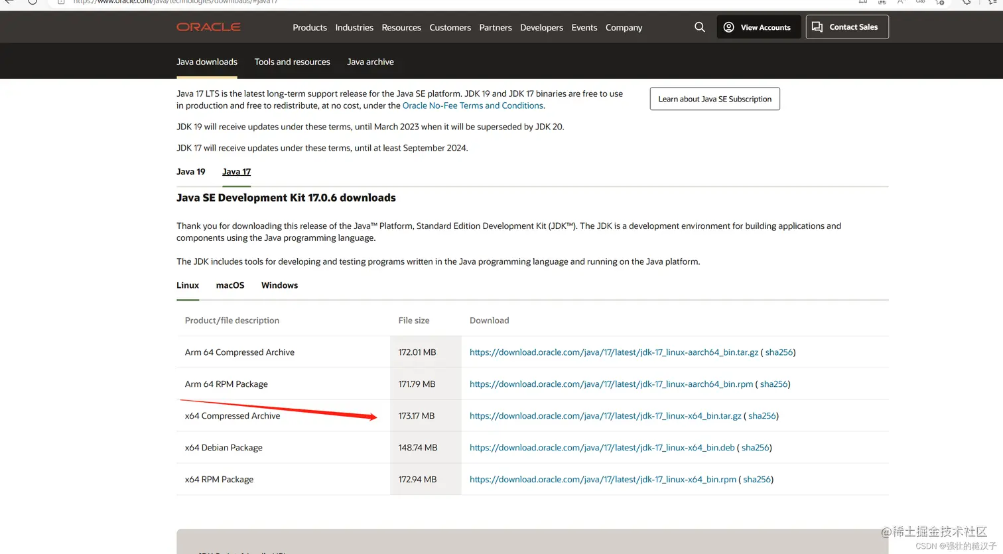1003x554 pixels.
Task: Click the 'Download' column header
Action: click(490, 320)
